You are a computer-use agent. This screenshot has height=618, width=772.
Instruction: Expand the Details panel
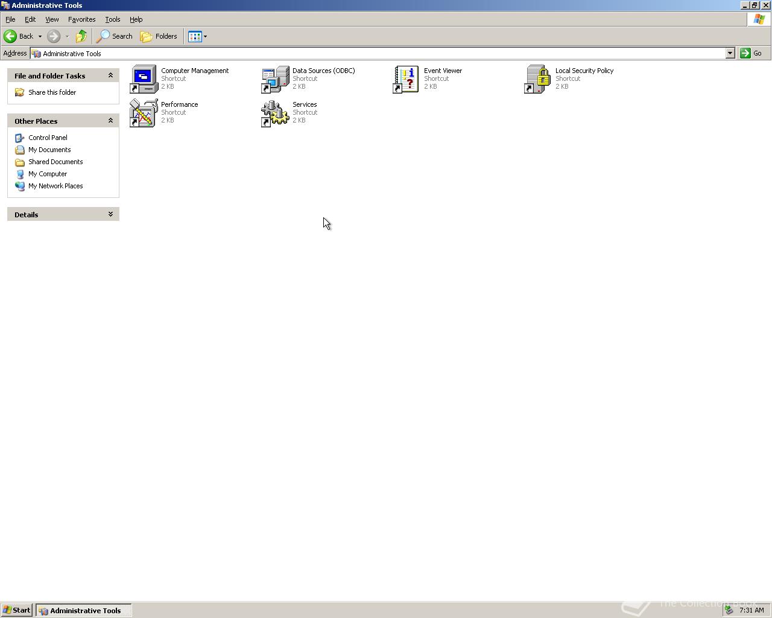point(110,214)
